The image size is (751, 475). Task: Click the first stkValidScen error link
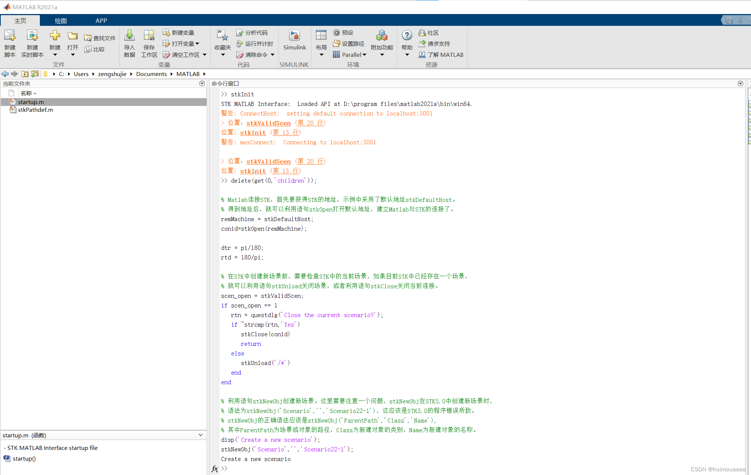point(268,123)
